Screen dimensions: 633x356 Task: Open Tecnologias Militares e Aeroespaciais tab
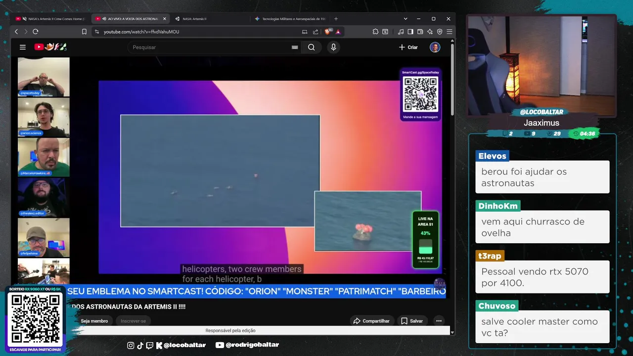pos(289,19)
